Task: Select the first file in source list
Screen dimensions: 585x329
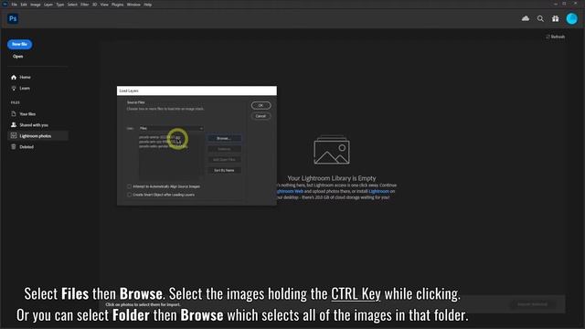Action: pyautogui.click(x=160, y=137)
